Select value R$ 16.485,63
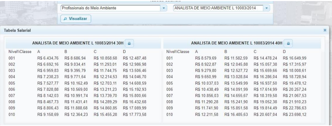Image resolution: width=332 pixels, height=126 pixels. click(236, 115)
